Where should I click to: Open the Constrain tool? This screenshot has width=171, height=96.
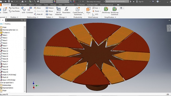click(x=30, y=10)
